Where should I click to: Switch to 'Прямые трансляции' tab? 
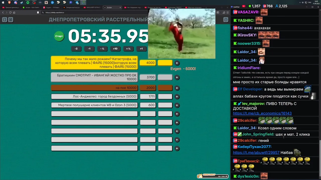coord(11,7)
